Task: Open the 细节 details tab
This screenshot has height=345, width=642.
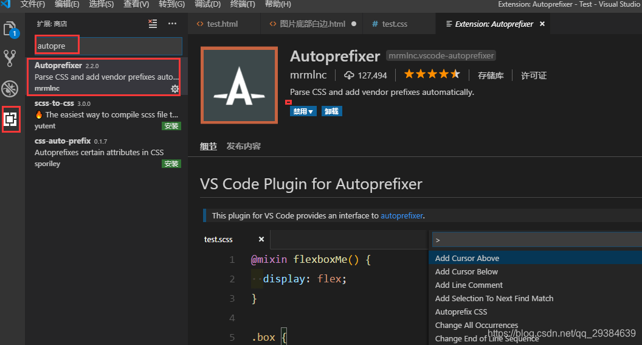Action: pyautogui.click(x=209, y=146)
